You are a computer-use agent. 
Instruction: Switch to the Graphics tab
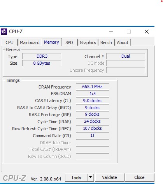[88, 42]
